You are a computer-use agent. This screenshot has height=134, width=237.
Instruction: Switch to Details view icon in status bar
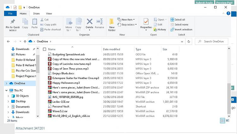(222, 121)
